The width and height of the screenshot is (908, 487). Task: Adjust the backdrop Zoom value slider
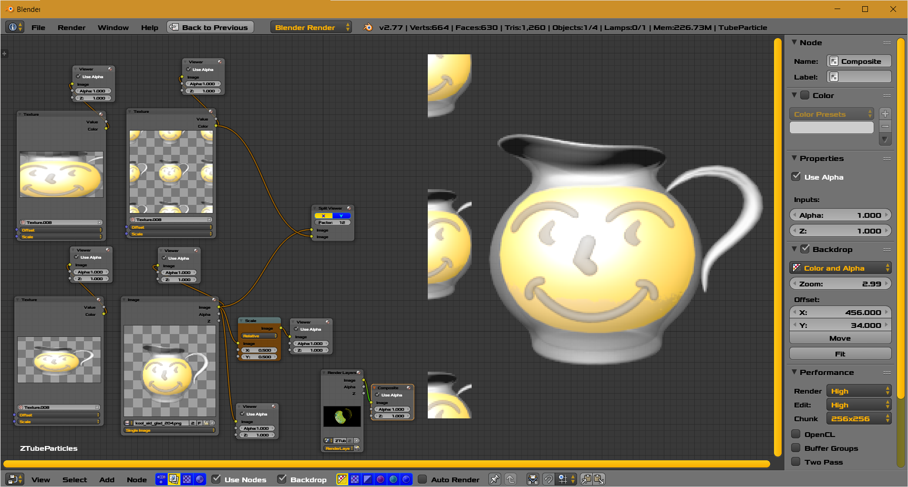click(x=840, y=284)
